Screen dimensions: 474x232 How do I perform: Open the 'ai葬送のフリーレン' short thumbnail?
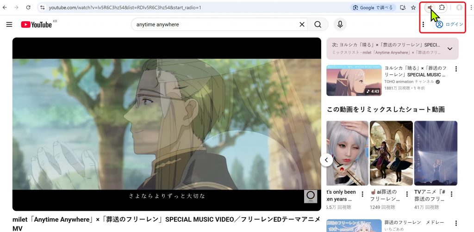tap(391, 153)
